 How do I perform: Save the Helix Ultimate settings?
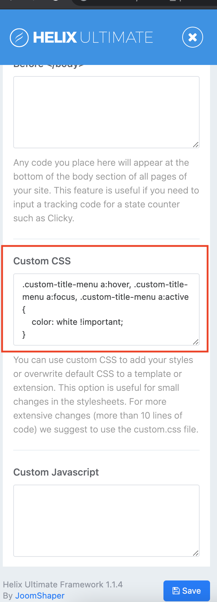(187, 591)
